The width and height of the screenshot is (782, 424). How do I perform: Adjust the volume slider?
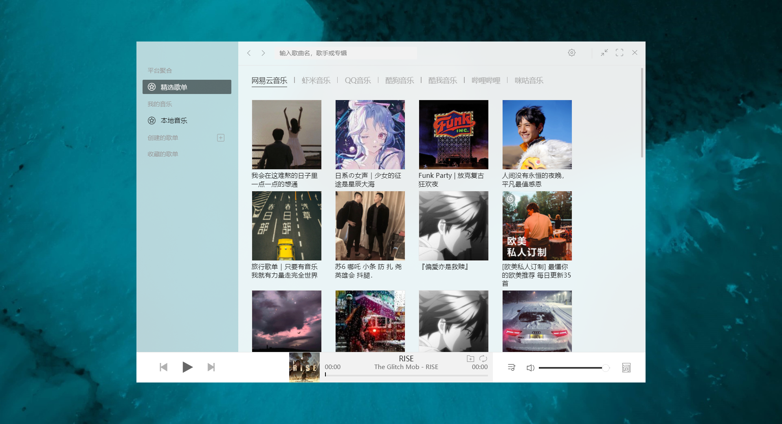[x=573, y=368]
